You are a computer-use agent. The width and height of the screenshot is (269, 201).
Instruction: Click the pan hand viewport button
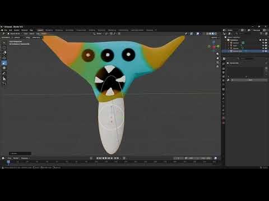coord(217,58)
